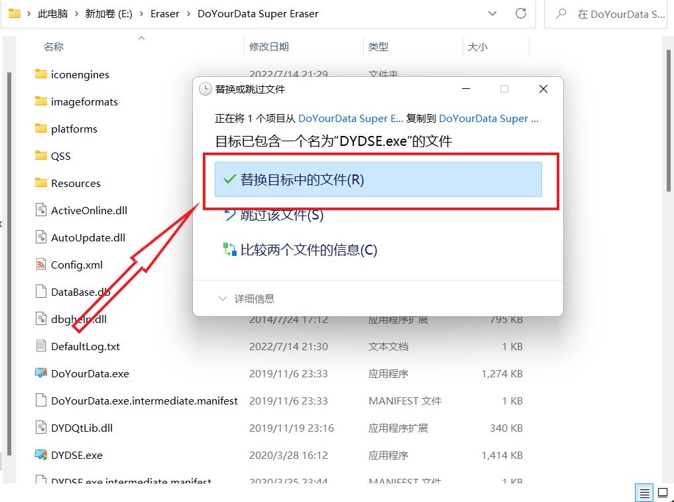Open the chevron after 新加卷 (E:) breadcrumb
The width and height of the screenshot is (674, 502).
[x=141, y=14]
